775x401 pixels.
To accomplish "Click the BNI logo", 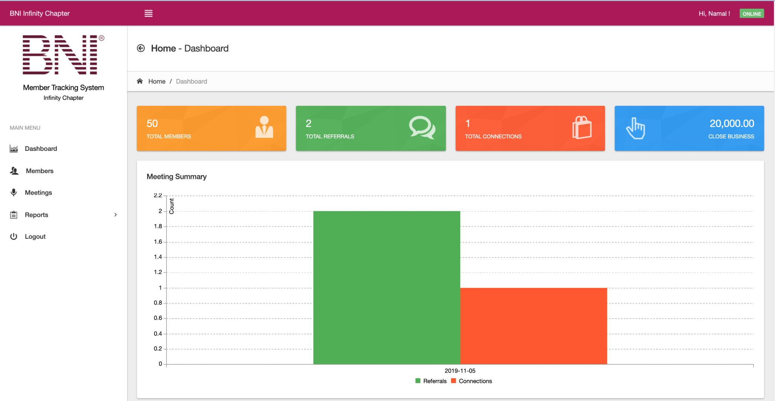I will tap(63, 55).
